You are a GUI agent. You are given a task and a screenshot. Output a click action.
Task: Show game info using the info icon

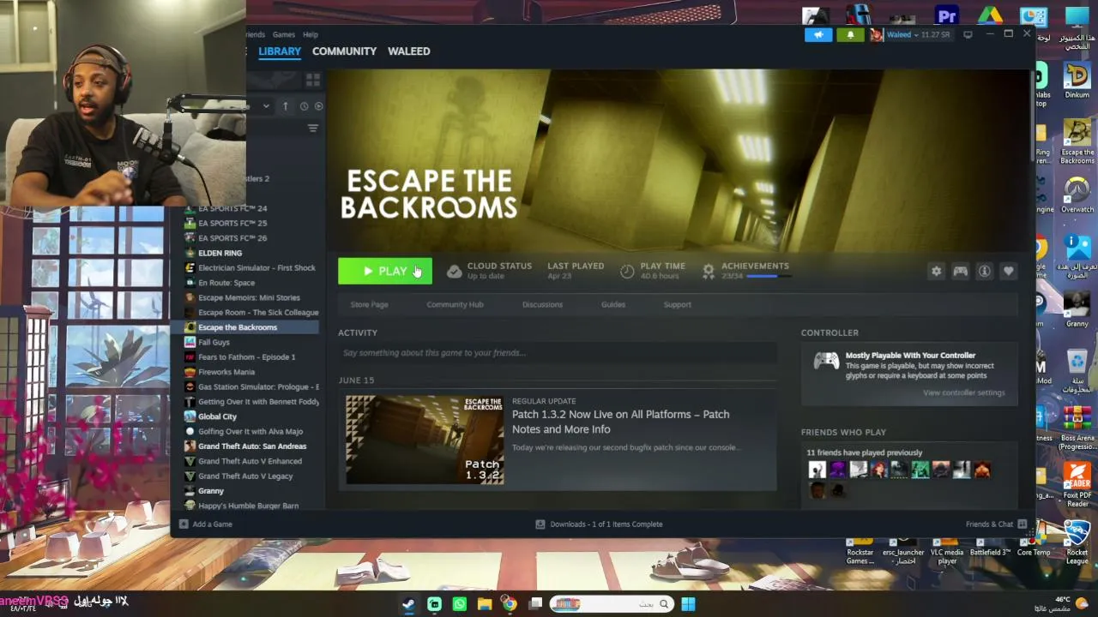[x=984, y=271]
